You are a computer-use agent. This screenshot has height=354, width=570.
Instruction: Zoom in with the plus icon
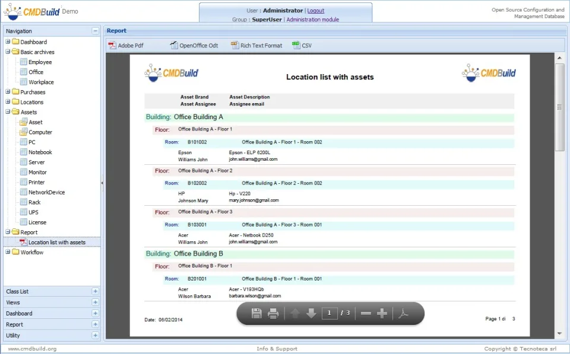(x=382, y=313)
